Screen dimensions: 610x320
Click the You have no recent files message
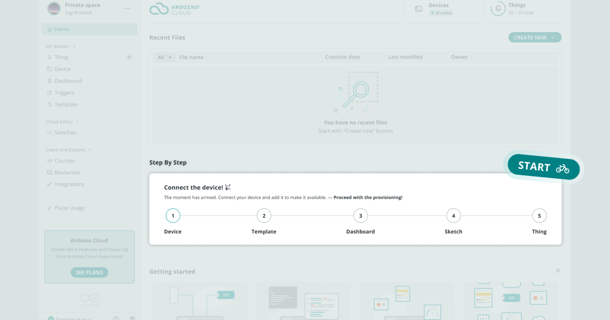click(355, 122)
